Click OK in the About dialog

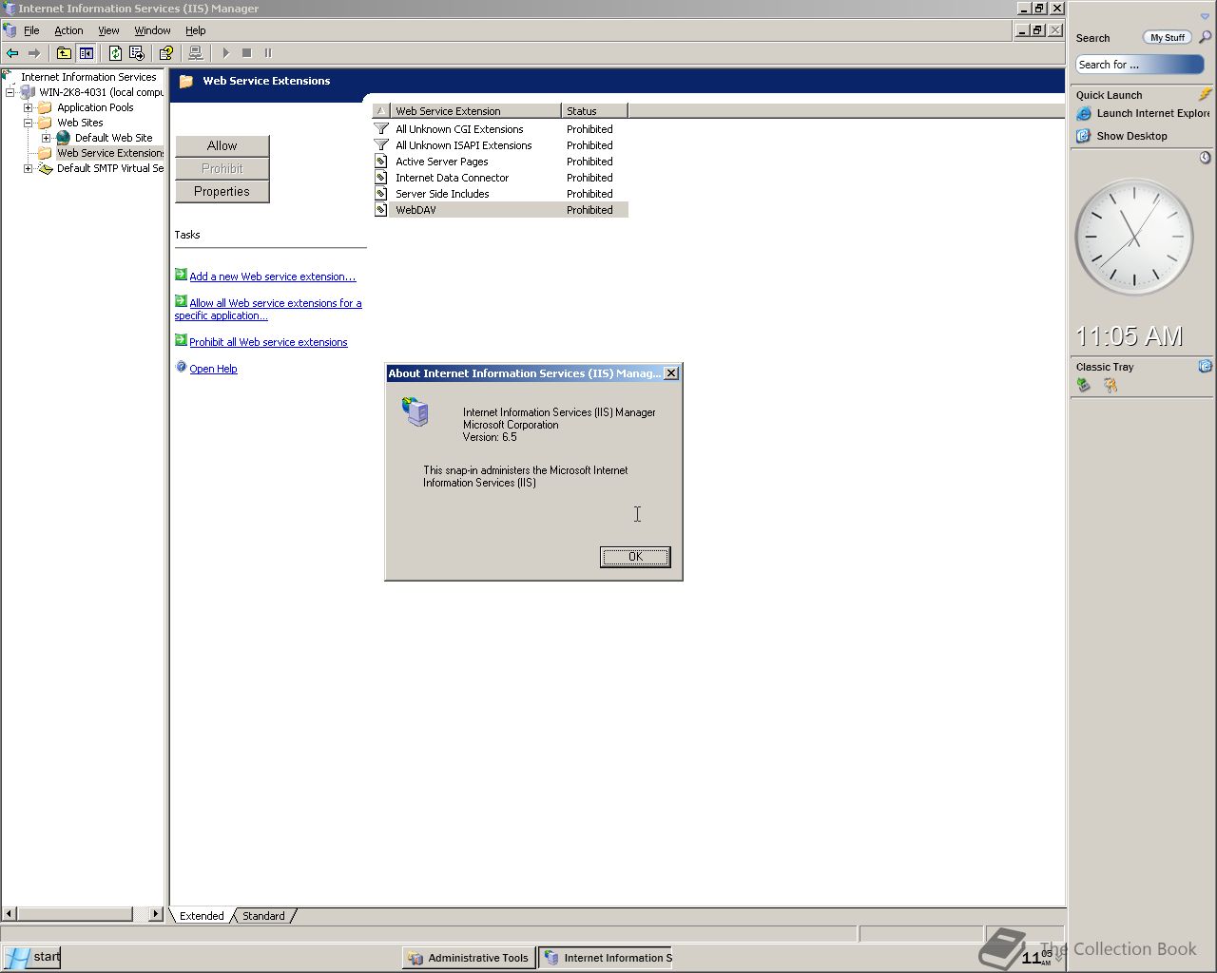[635, 557]
